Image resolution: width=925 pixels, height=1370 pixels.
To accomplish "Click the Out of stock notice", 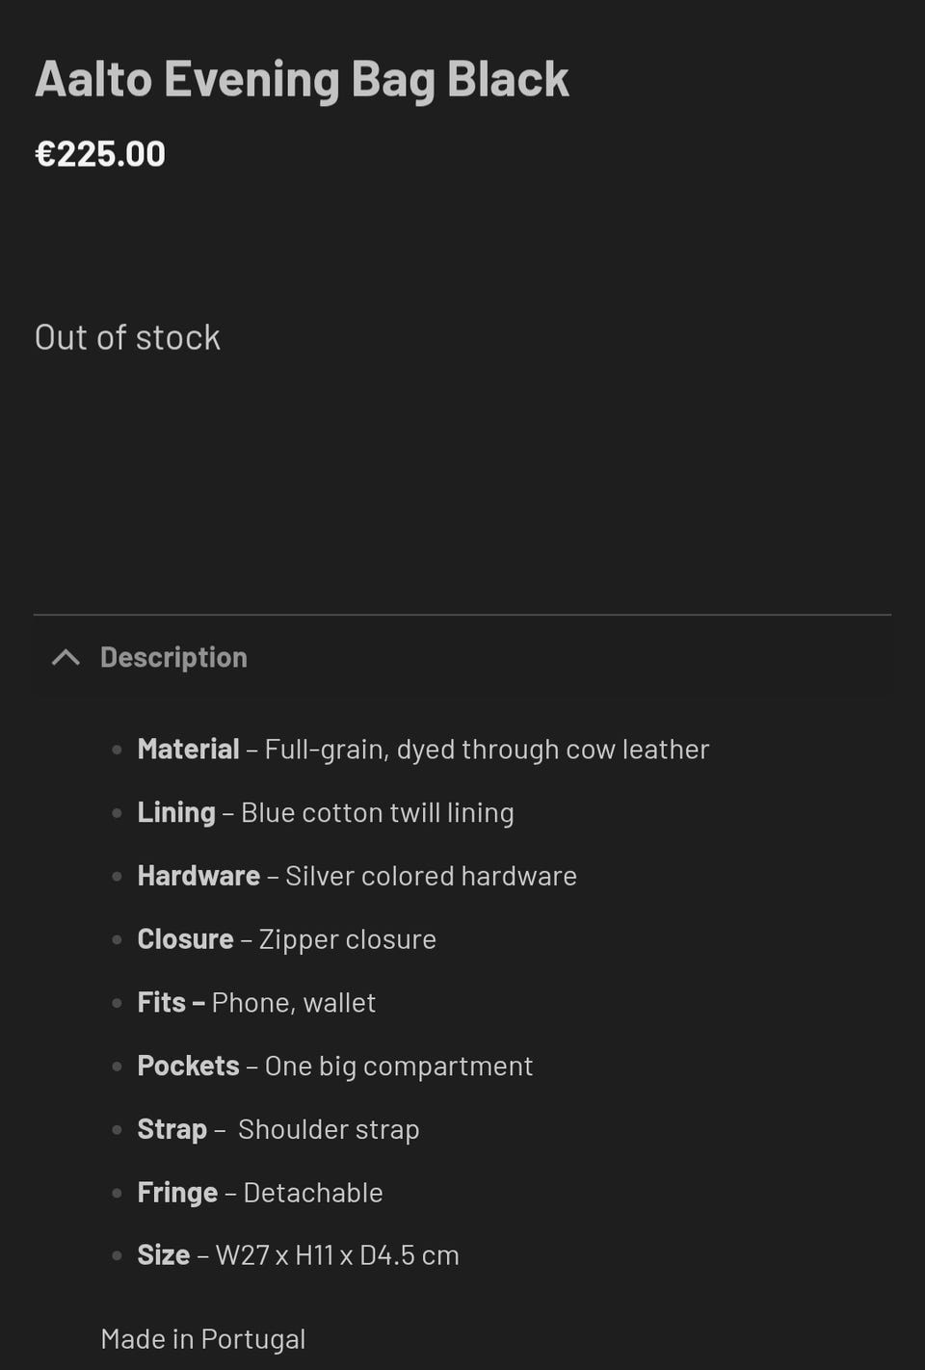I will [127, 338].
